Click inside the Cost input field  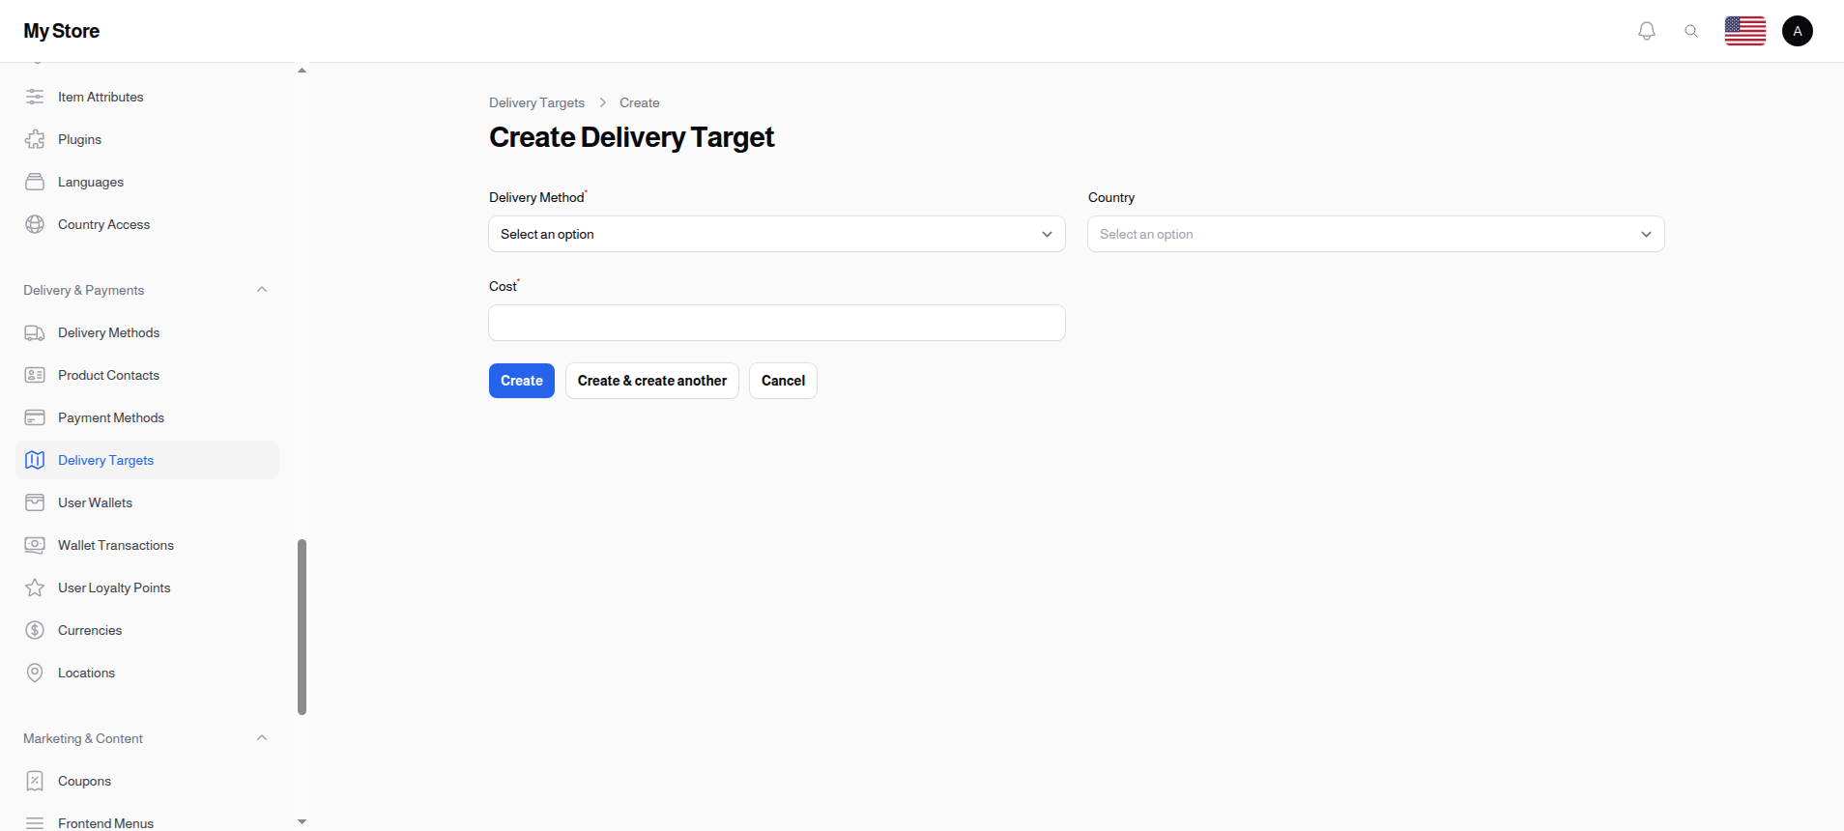(776, 323)
